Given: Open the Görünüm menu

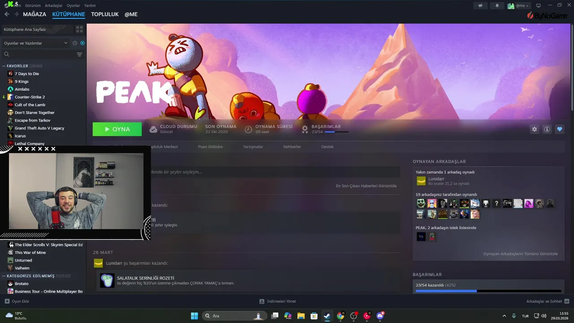Looking at the screenshot, I should tap(33, 5).
